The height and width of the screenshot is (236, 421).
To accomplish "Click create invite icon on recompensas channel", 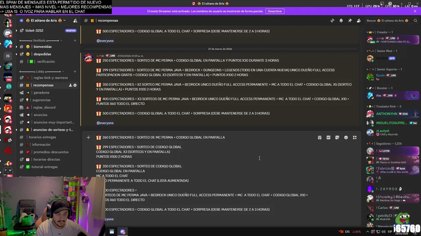I will (x=70, y=85).
